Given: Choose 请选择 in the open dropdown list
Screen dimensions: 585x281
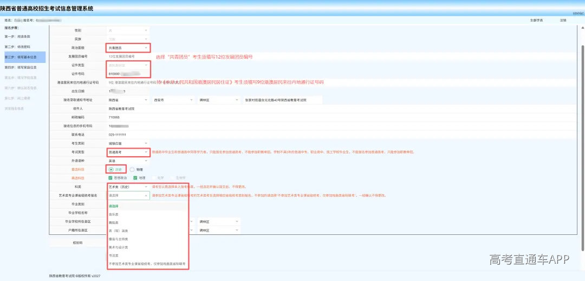Looking at the screenshot, I should pos(148,206).
